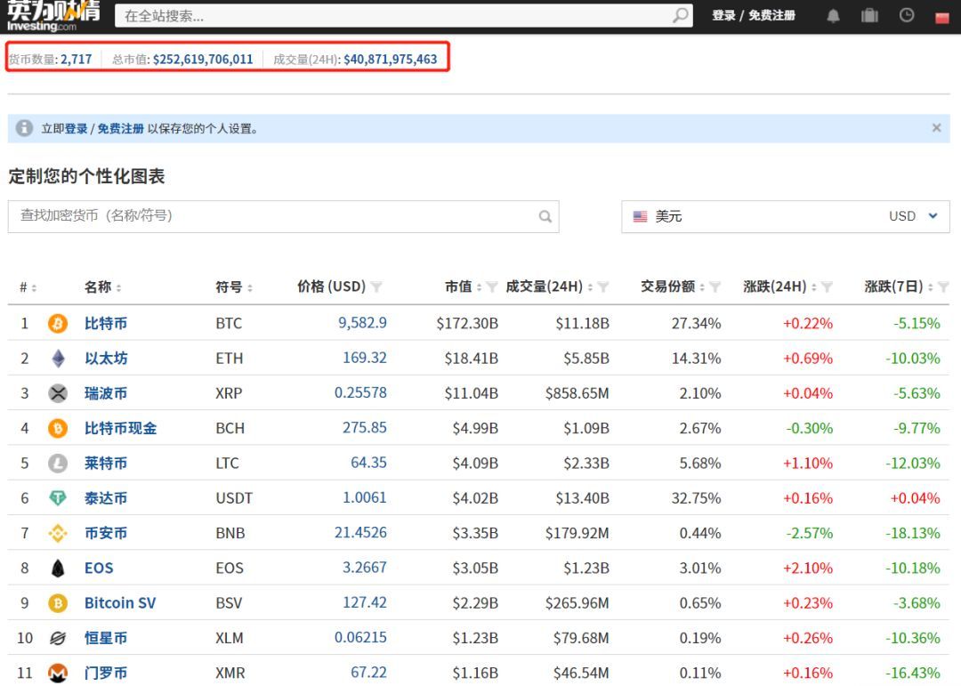Viewport: 961px width, 686px height.
Task: Click the info icon in blue banner
Action: tap(25, 128)
